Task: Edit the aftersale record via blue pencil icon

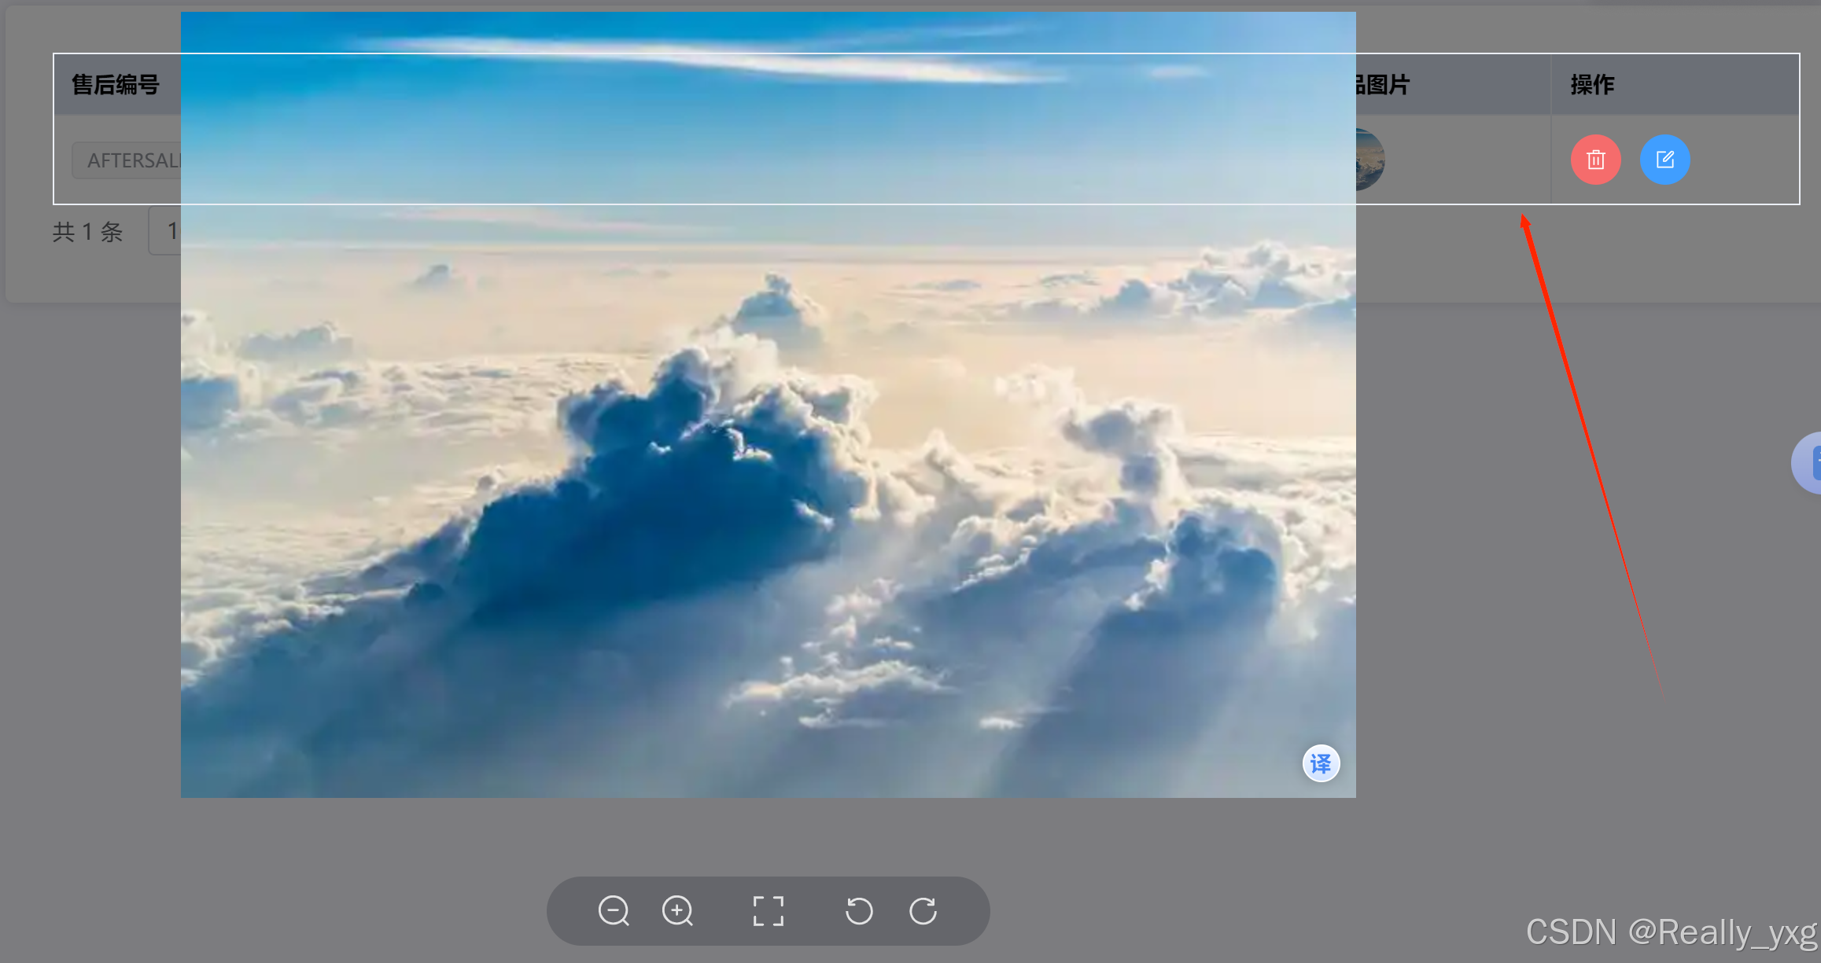Action: click(x=1665, y=160)
